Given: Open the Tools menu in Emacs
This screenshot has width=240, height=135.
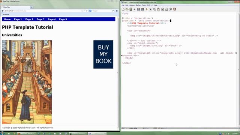Looking at the screenshot, I should coord(144,5).
